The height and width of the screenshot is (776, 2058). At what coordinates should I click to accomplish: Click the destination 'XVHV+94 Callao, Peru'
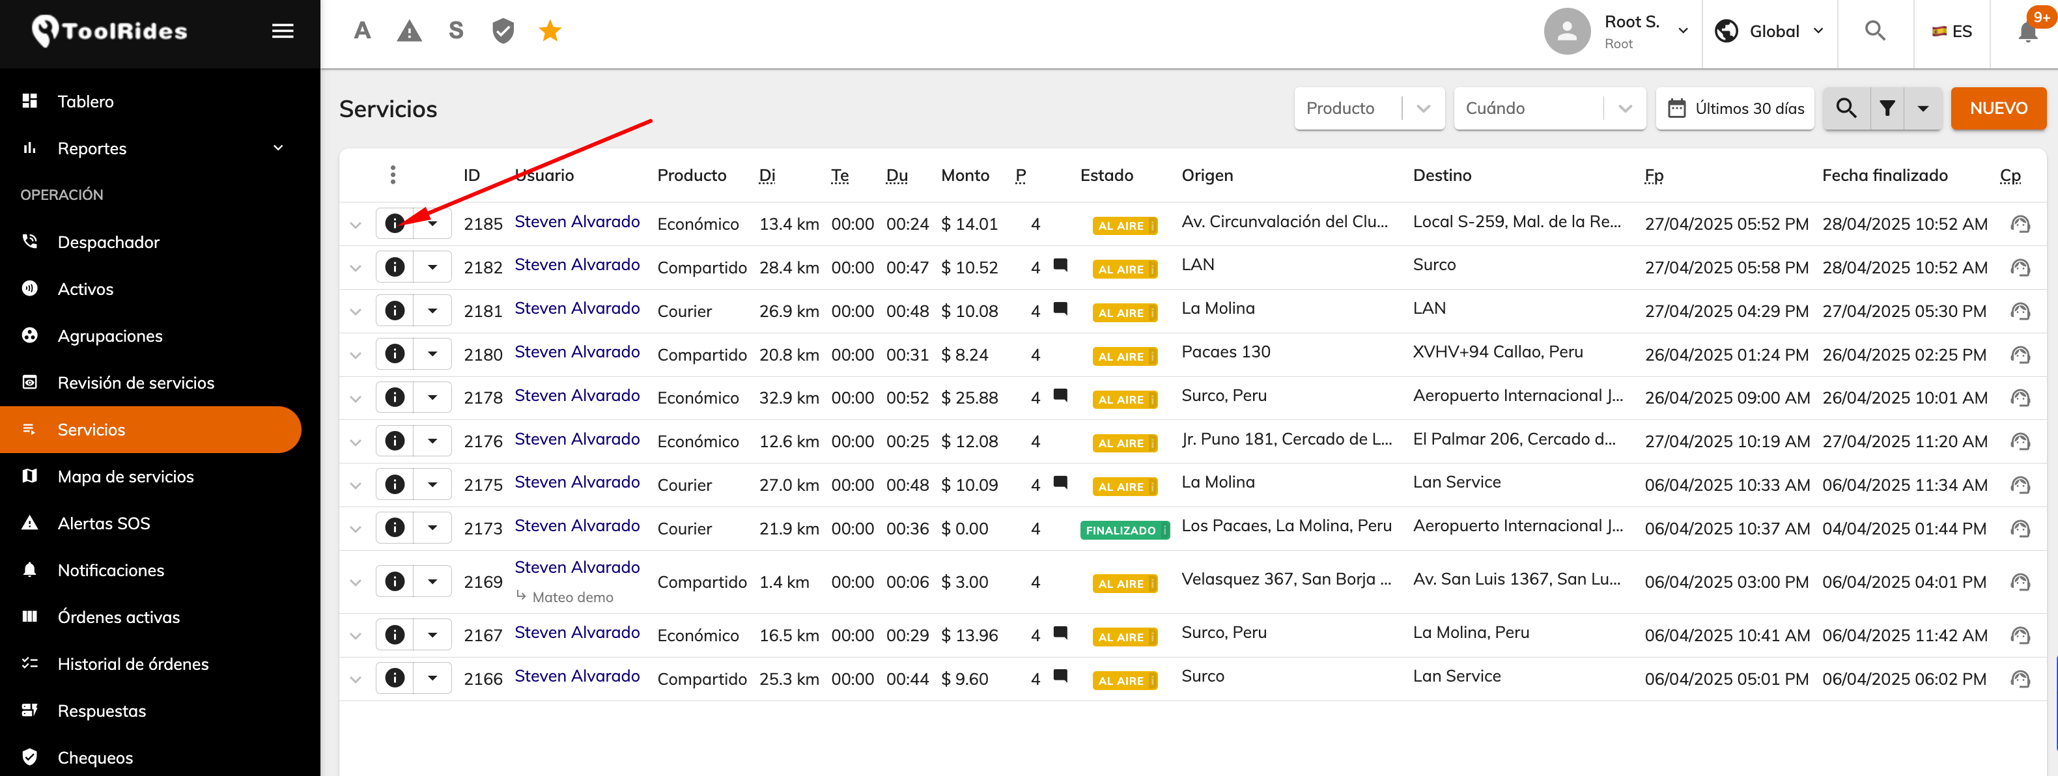(x=1497, y=352)
